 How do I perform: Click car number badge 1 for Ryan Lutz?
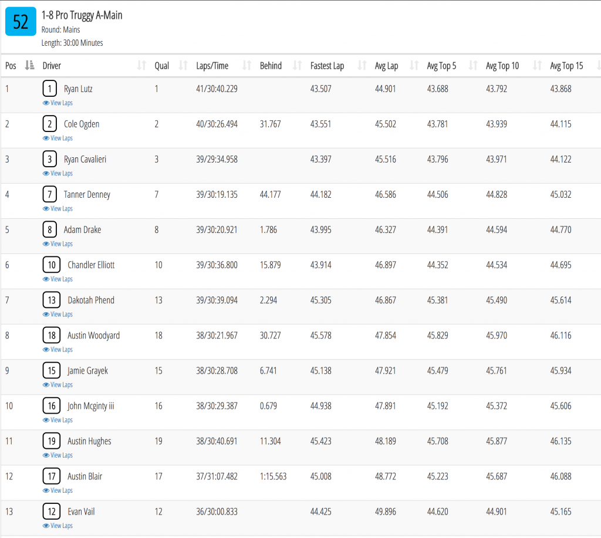(49, 89)
